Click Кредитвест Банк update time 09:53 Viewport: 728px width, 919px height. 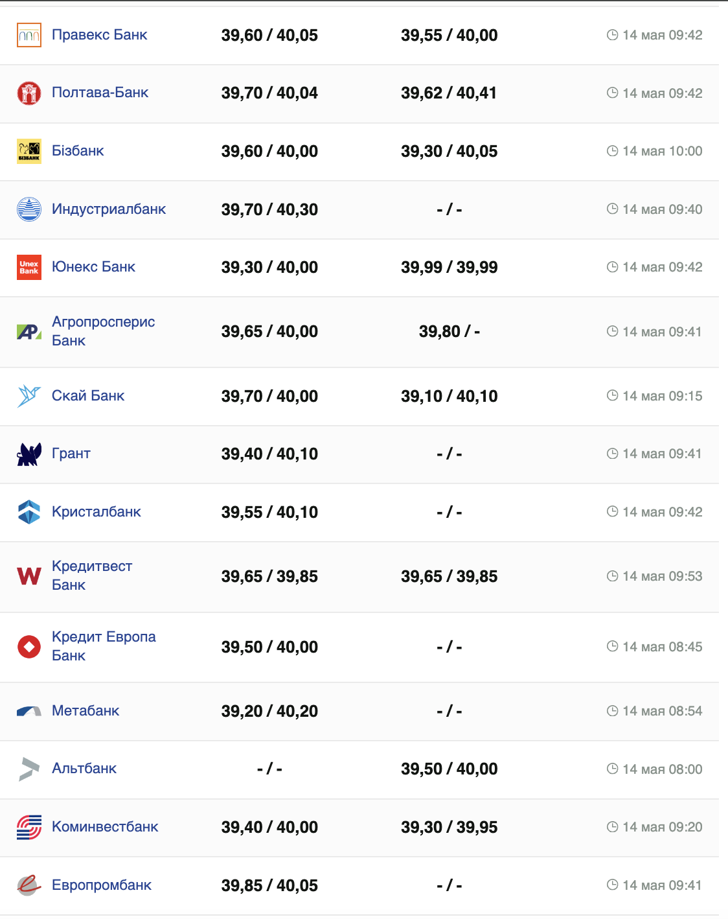[662, 576]
